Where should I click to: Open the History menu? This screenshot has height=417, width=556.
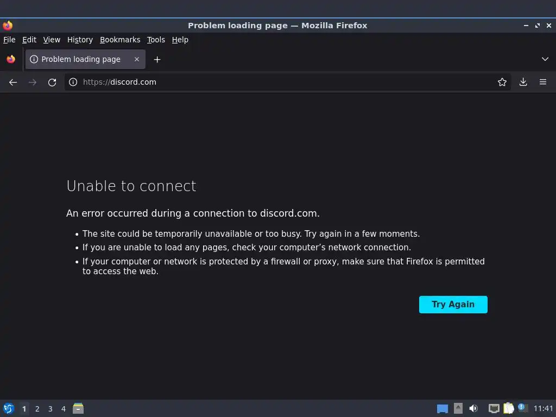tap(80, 40)
